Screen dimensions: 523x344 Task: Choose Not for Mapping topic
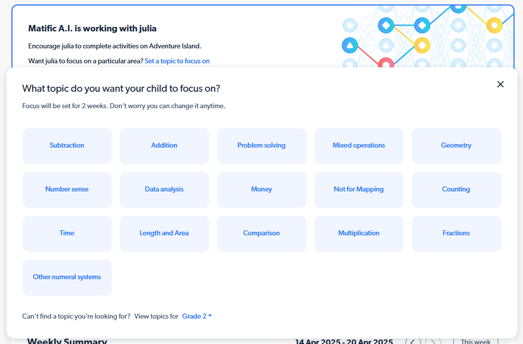point(359,189)
